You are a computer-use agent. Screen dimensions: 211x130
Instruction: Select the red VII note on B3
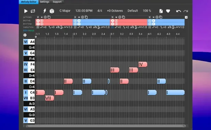click(x=50, y=98)
